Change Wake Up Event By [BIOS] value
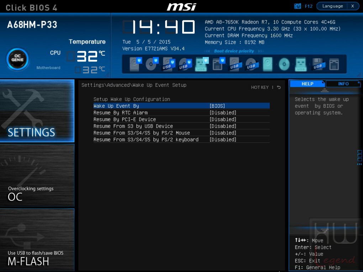The width and height of the screenshot is (363, 272). (217, 106)
